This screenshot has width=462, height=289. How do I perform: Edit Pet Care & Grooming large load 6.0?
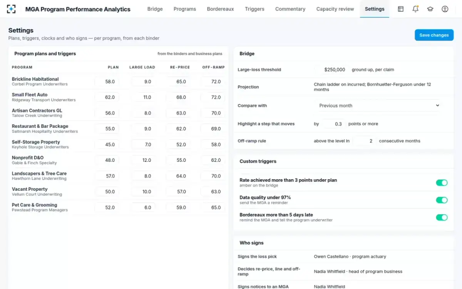(x=143, y=208)
